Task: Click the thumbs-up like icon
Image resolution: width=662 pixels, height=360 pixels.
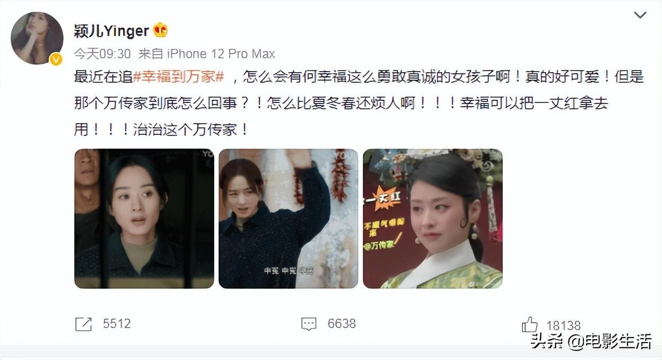Action: (529, 324)
